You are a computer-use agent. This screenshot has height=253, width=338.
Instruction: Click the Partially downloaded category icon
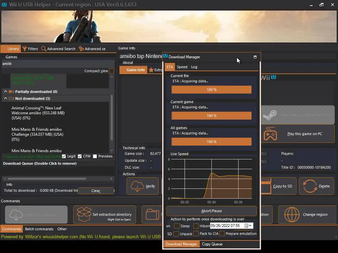(12, 92)
